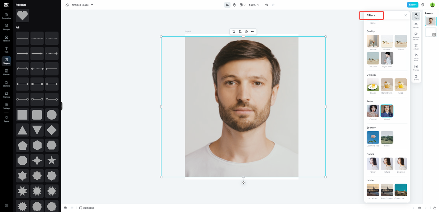Open the Effects tool in right toolbar

(x=416, y=26)
